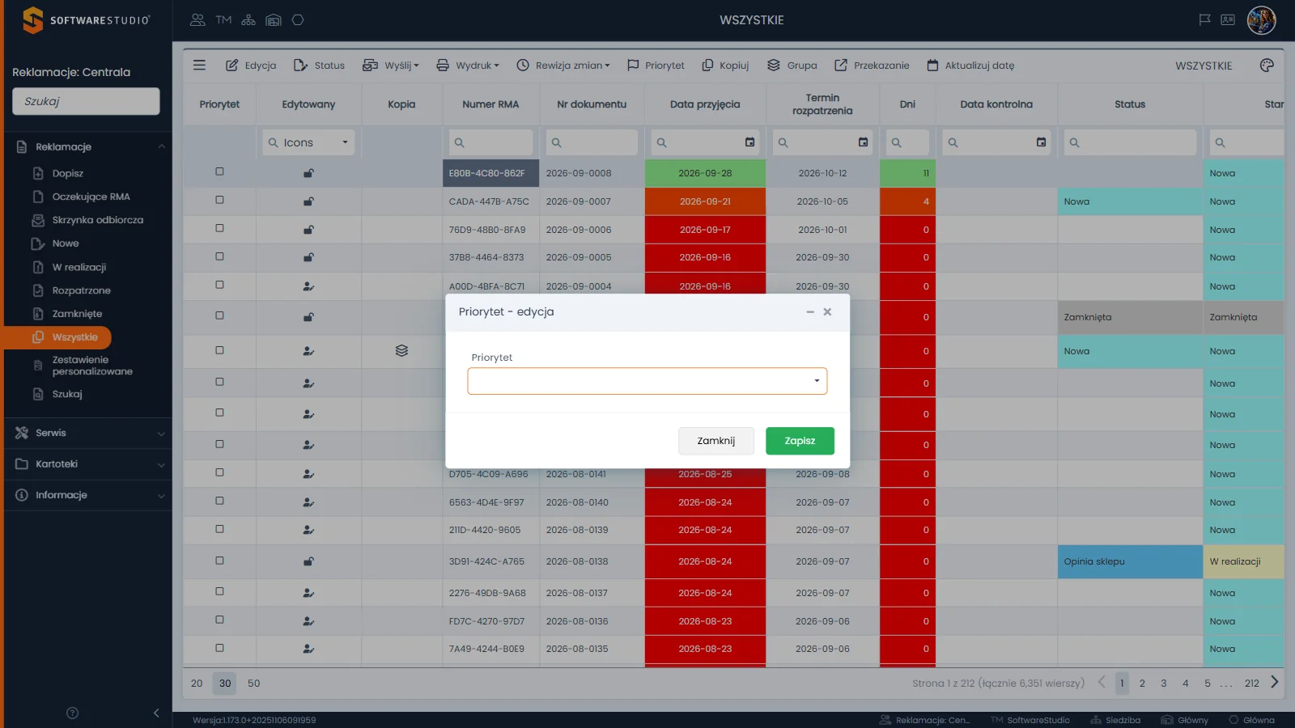Tick checkbox for row 76D9-4BB0-8FA9
1295x728 pixels.
point(219,228)
